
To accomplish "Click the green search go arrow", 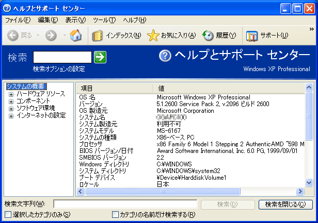I will (x=100, y=57).
